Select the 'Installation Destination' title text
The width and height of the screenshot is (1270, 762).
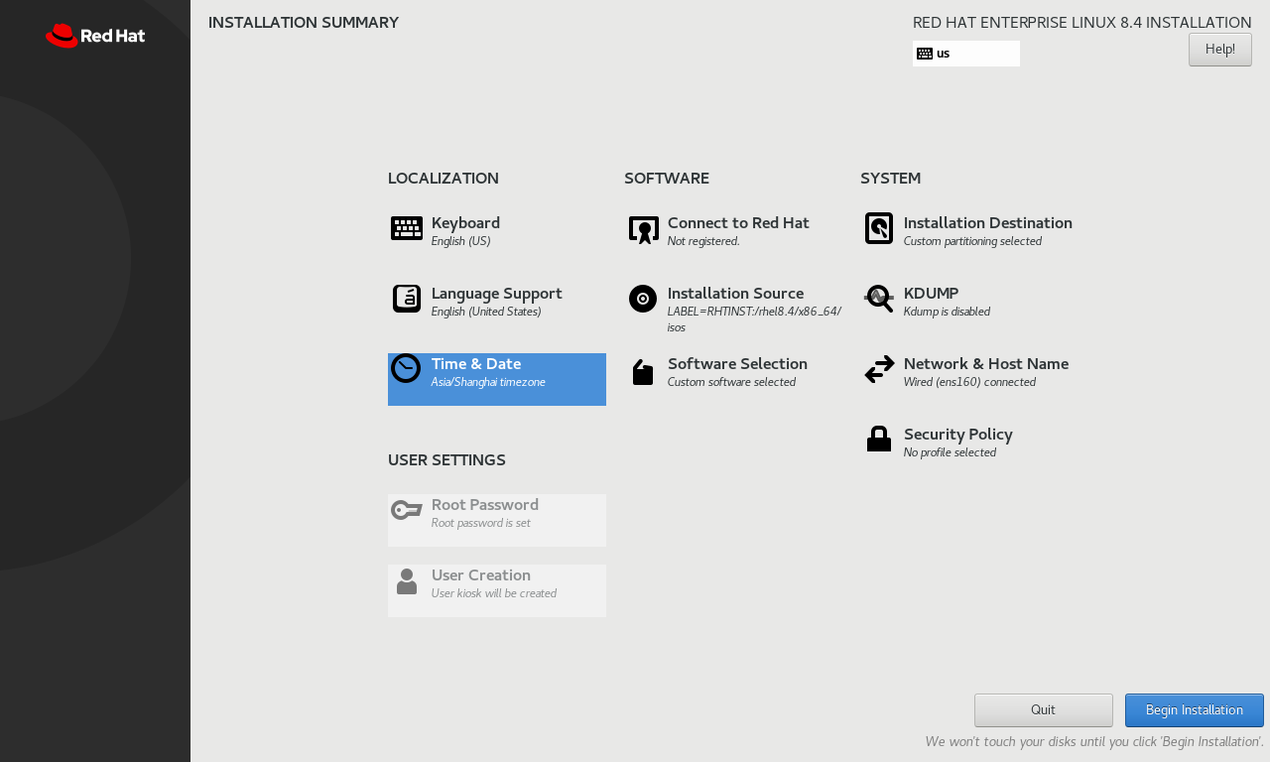(x=987, y=223)
